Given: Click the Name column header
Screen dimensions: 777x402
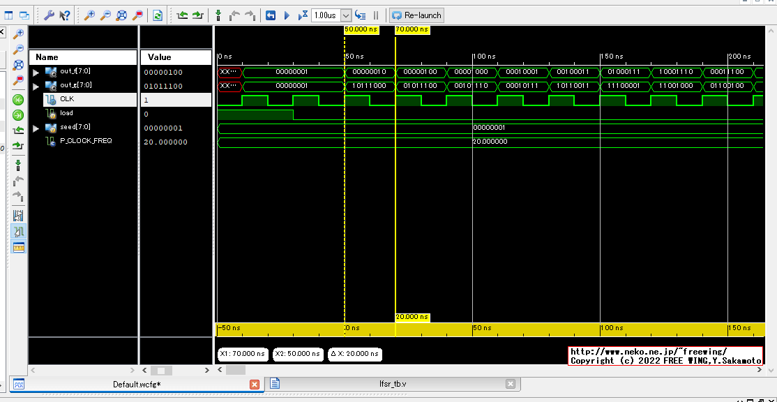Looking at the screenshot, I should pos(83,57).
